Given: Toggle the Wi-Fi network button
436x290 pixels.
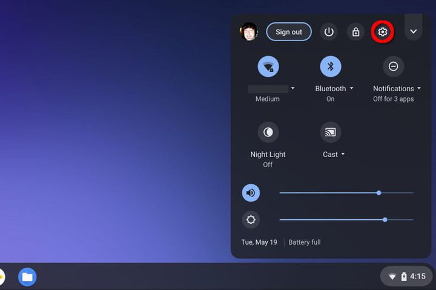Looking at the screenshot, I should (x=268, y=66).
